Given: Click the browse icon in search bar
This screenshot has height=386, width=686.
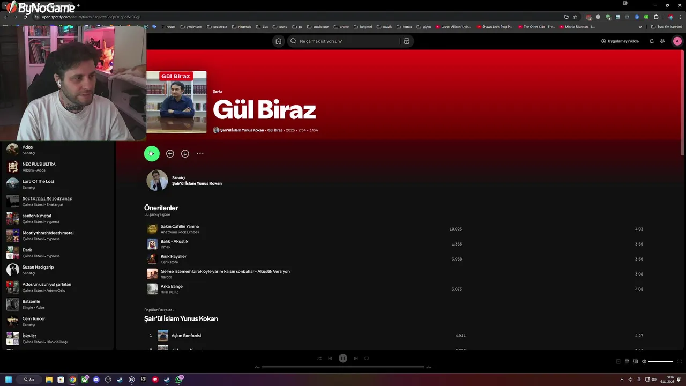Looking at the screenshot, I should [x=406, y=41].
